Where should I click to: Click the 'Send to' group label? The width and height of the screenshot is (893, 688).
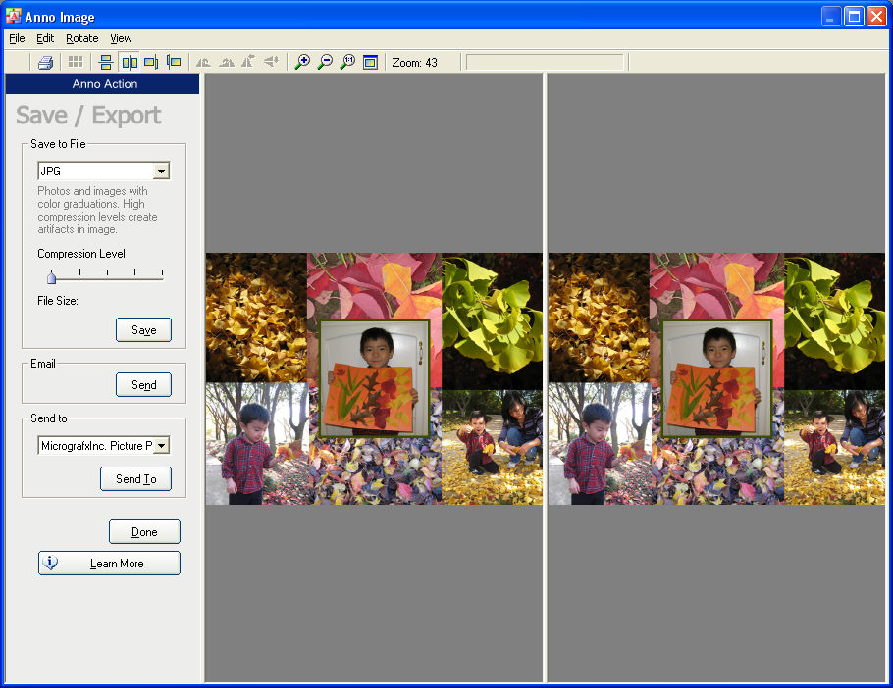49,418
